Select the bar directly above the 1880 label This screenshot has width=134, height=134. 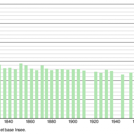52,94
